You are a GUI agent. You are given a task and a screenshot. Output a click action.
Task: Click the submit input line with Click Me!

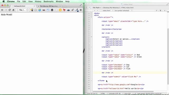click(x=121, y=77)
